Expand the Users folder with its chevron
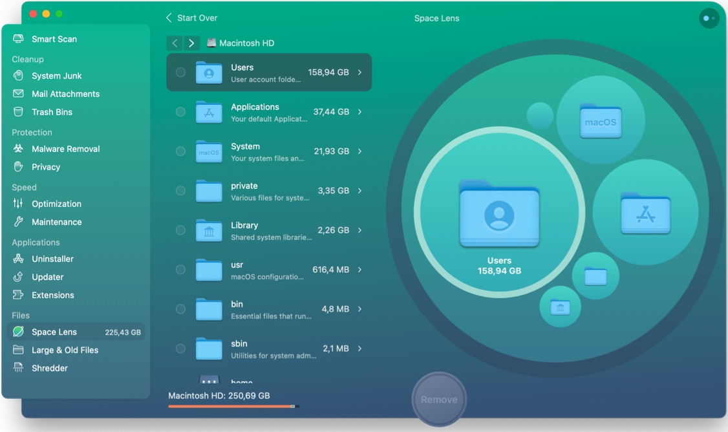Screen dimensions: 728x432 pyautogui.click(x=360, y=72)
